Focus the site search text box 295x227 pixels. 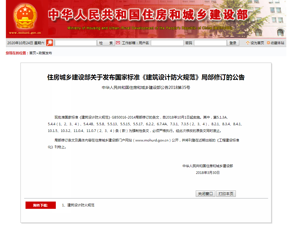click(x=76, y=43)
